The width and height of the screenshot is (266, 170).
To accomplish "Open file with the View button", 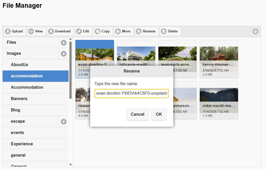I will tap(36, 31).
